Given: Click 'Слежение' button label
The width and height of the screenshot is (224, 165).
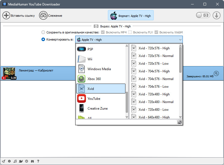Looking at the screenshot, I should (55, 16).
